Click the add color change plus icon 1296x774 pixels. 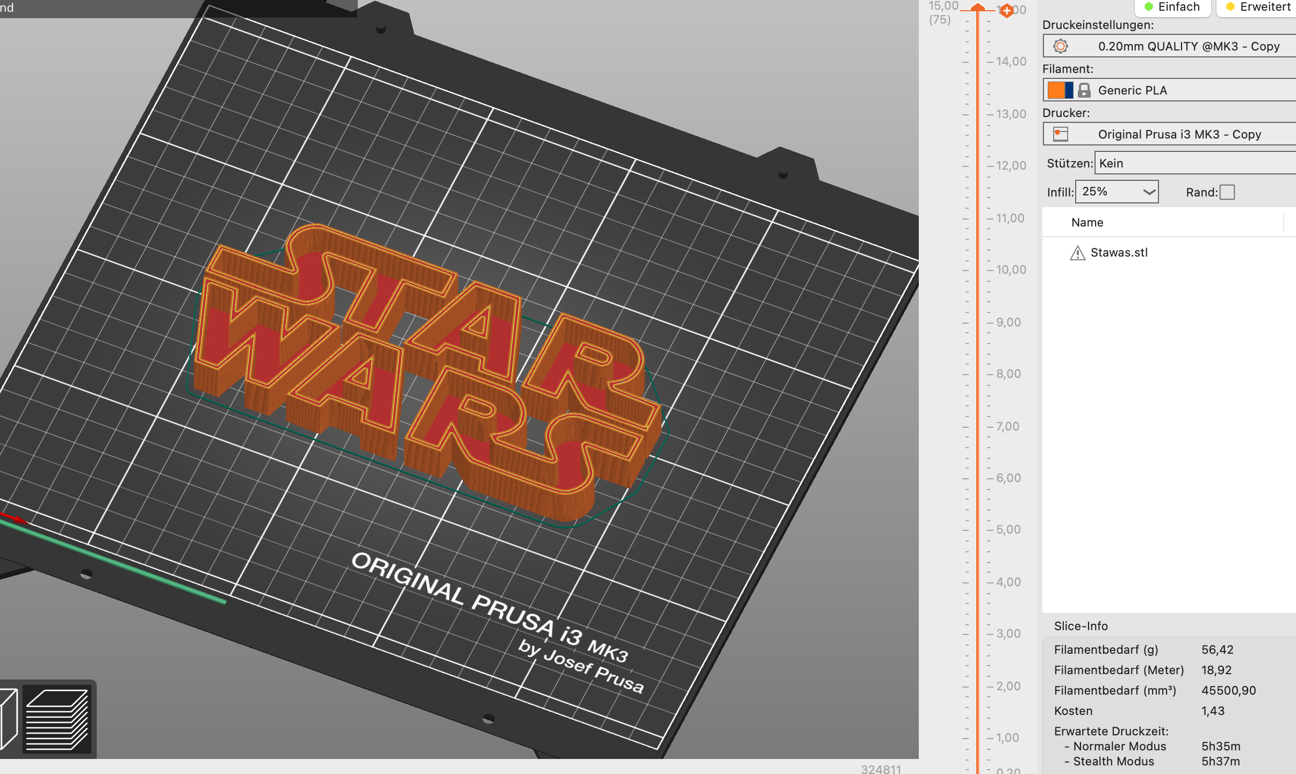tap(1006, 10)
